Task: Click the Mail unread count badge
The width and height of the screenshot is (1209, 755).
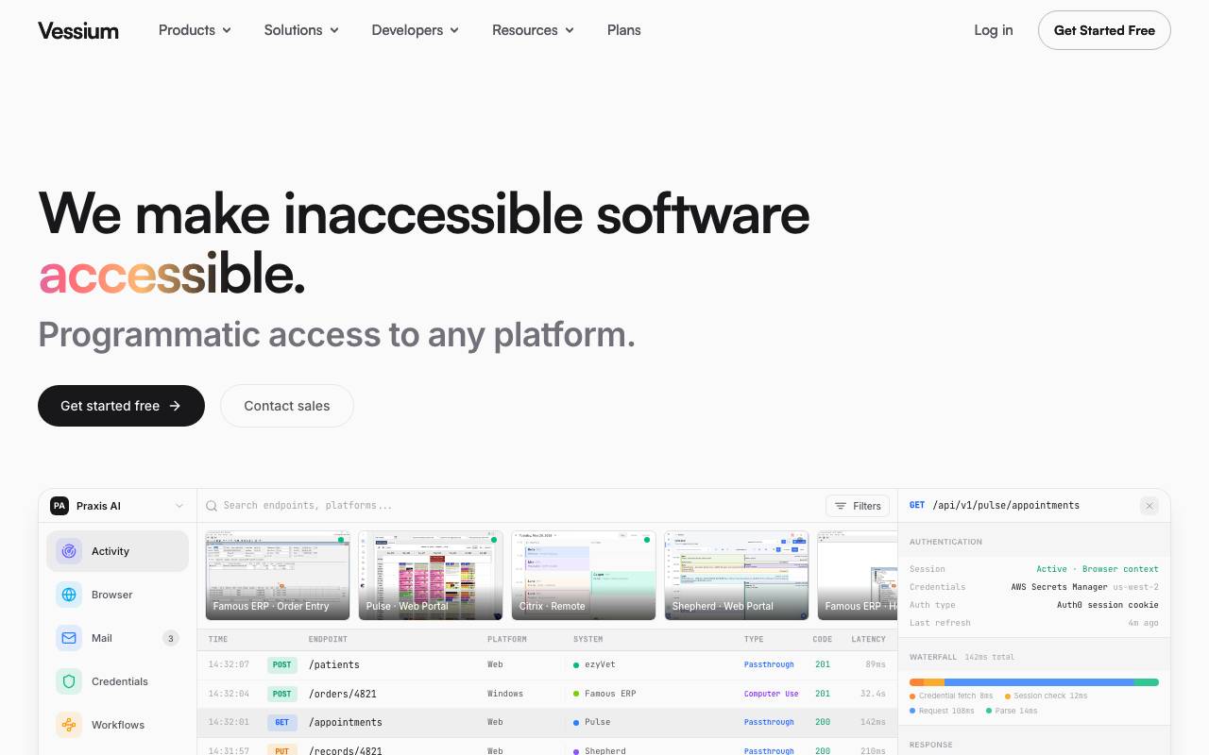Action: (171, 638)
